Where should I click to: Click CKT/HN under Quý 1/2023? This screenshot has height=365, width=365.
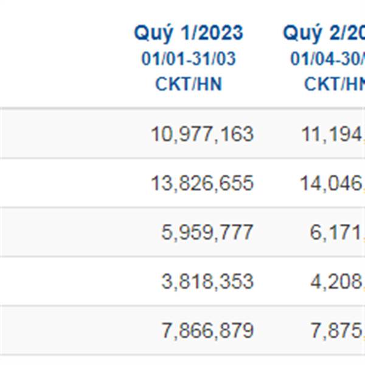pyautogui.click(x=188, y=83)
